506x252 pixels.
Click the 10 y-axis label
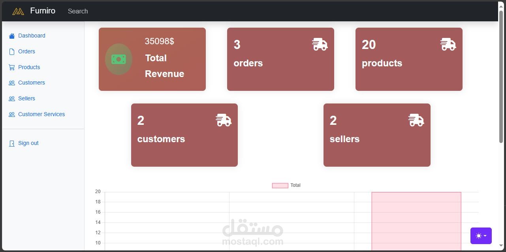tap(98, 243)
